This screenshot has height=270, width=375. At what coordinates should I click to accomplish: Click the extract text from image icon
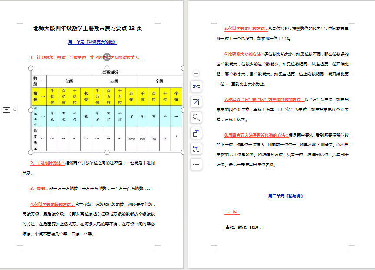pyautogui.click(x=196, y=149)
